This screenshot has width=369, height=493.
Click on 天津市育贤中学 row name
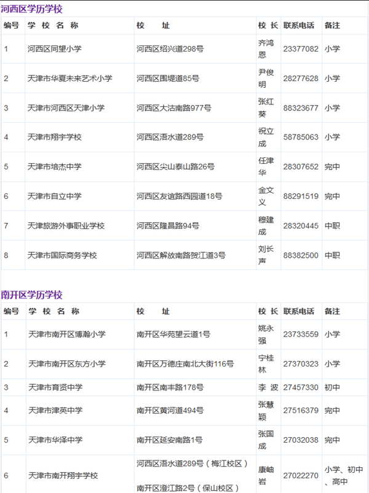click(x=55, y=387)
